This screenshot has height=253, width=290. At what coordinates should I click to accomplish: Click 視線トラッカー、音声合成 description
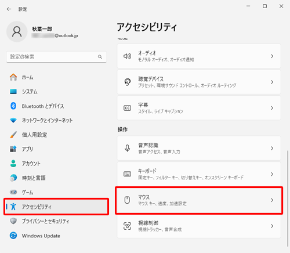pos(160,229)
